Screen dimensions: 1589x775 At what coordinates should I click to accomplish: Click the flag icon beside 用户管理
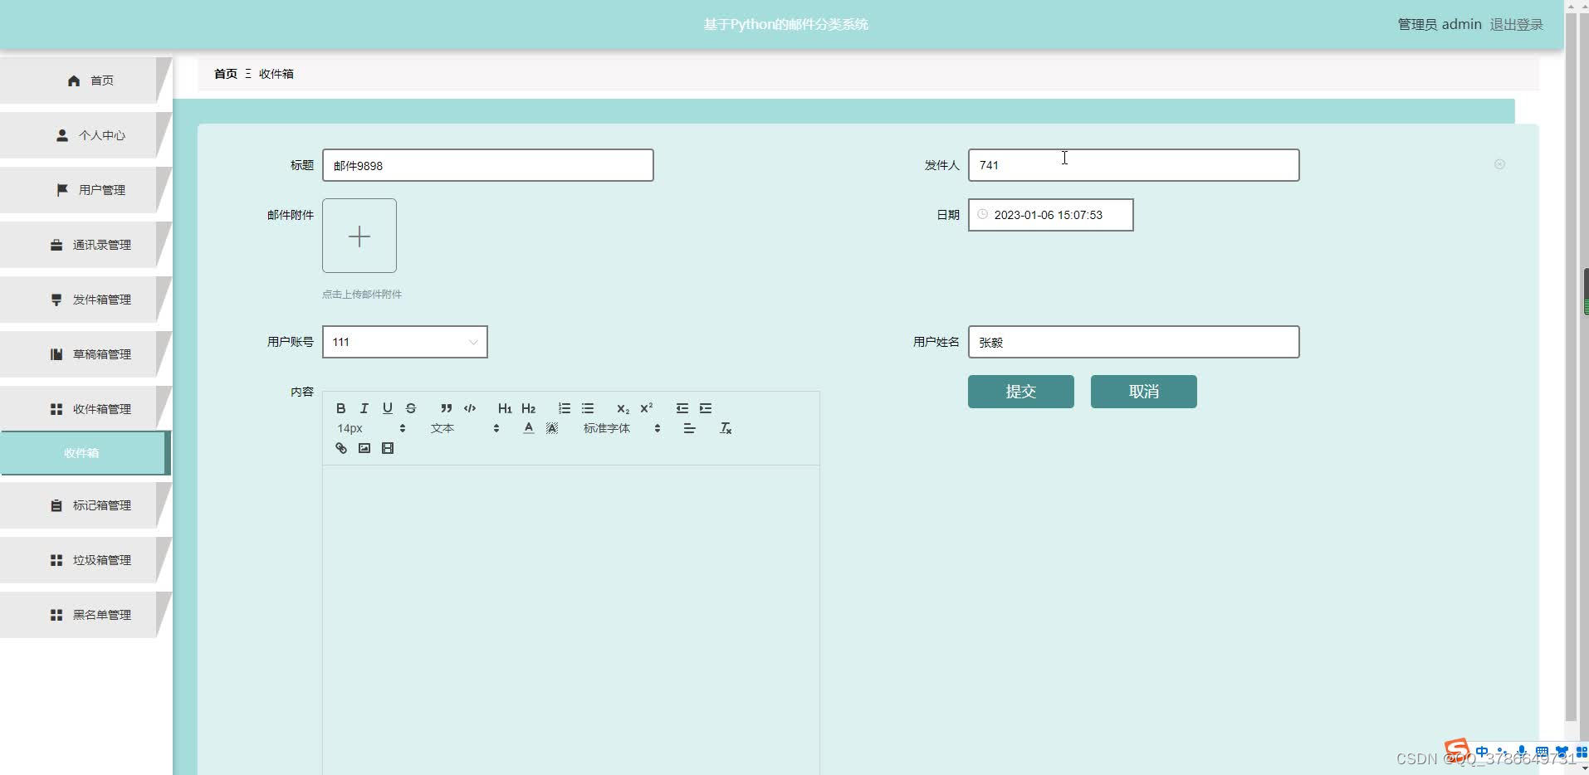click(62, 190)
